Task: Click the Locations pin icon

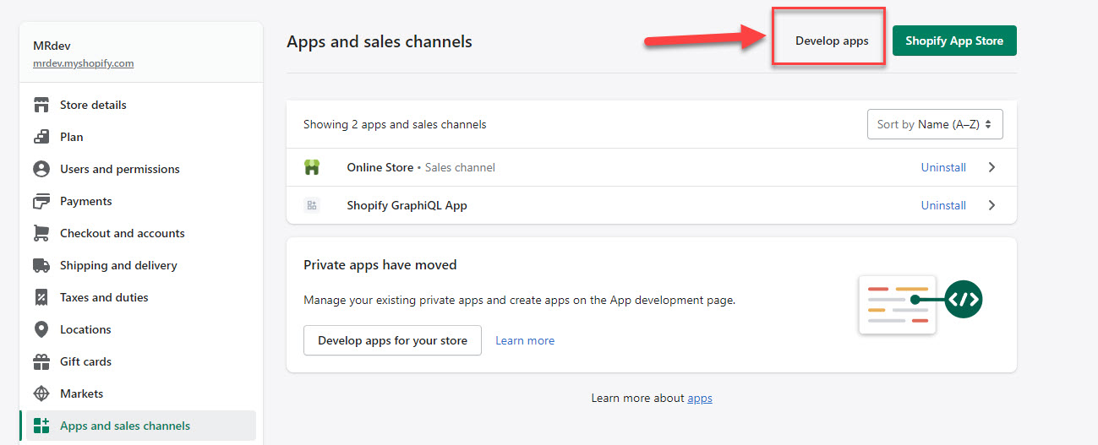Action: pos(41,329)
